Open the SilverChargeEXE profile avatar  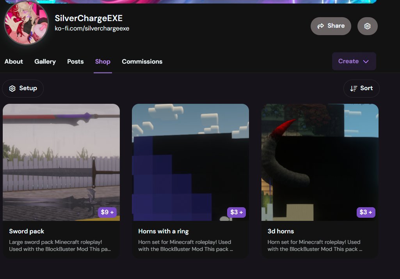tap(26, 23)
